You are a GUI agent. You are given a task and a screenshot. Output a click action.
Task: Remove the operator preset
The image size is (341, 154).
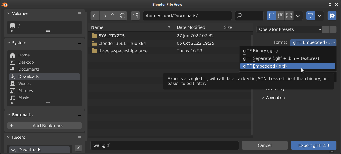[333, 29]
